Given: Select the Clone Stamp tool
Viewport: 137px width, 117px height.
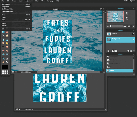Looking at the screenshot, I should 7,32.
